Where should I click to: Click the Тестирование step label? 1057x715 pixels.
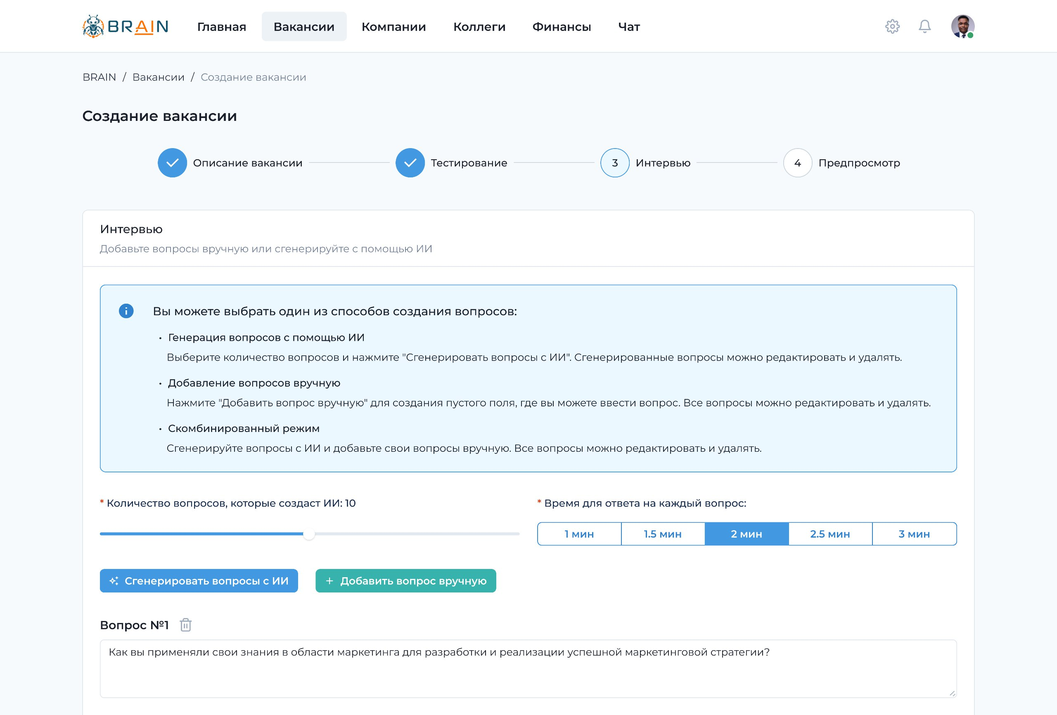coord(469,163)
